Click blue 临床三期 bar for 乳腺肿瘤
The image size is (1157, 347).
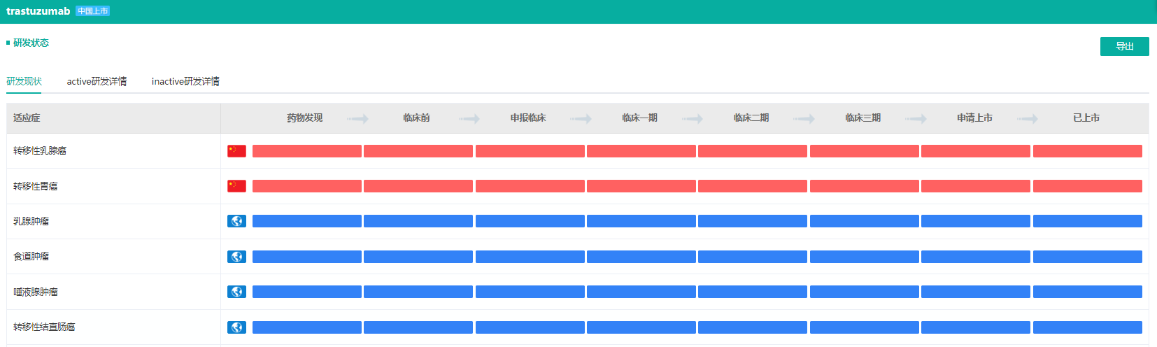point(864,221)
